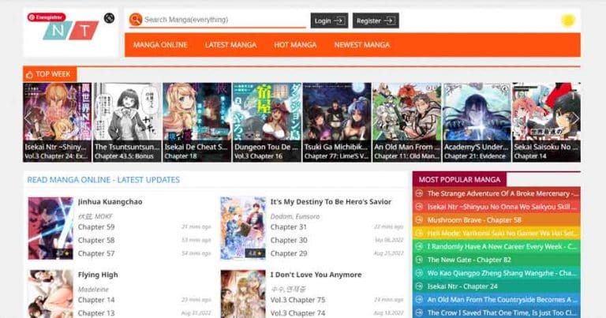The height and width of the screenshot is (318, 606).
Task: Click the red Everegister badge
Action: (x=47, y=17)
